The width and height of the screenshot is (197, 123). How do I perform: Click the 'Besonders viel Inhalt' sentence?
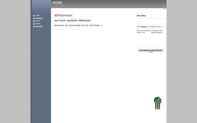[x=78, y=26]
